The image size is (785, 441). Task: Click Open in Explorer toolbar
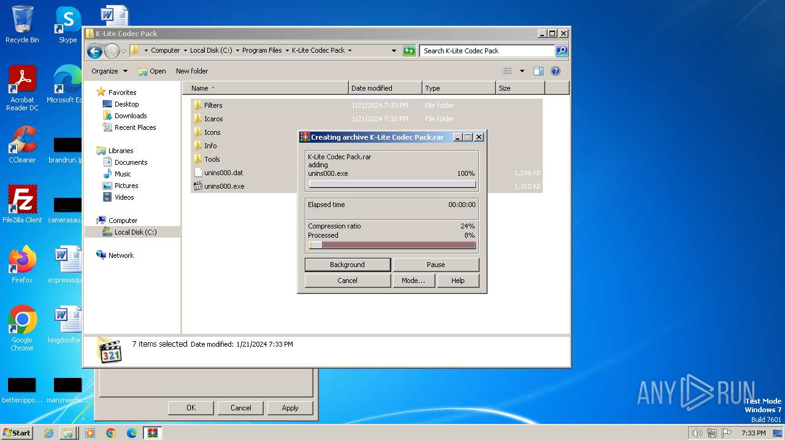[x=152, y=71]
